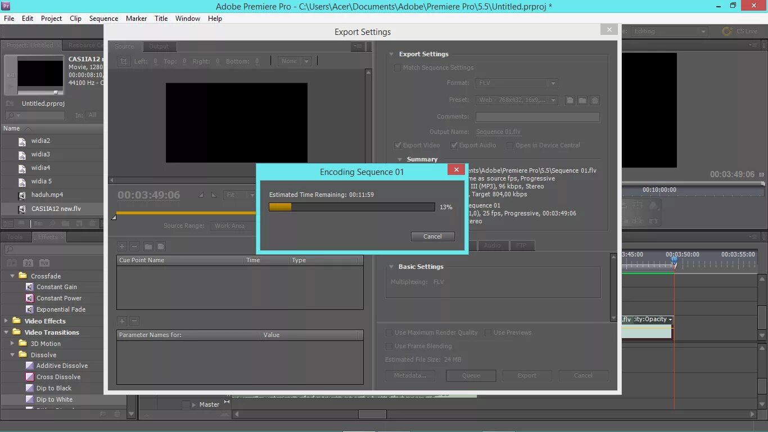
Task: Add a cue point with plus icon
Action: 122,246
